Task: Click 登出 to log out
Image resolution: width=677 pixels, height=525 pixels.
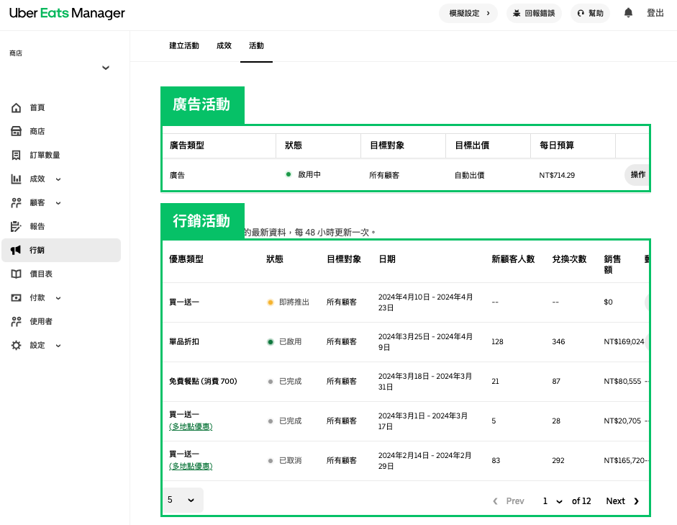Action: [x=655, y=13]
